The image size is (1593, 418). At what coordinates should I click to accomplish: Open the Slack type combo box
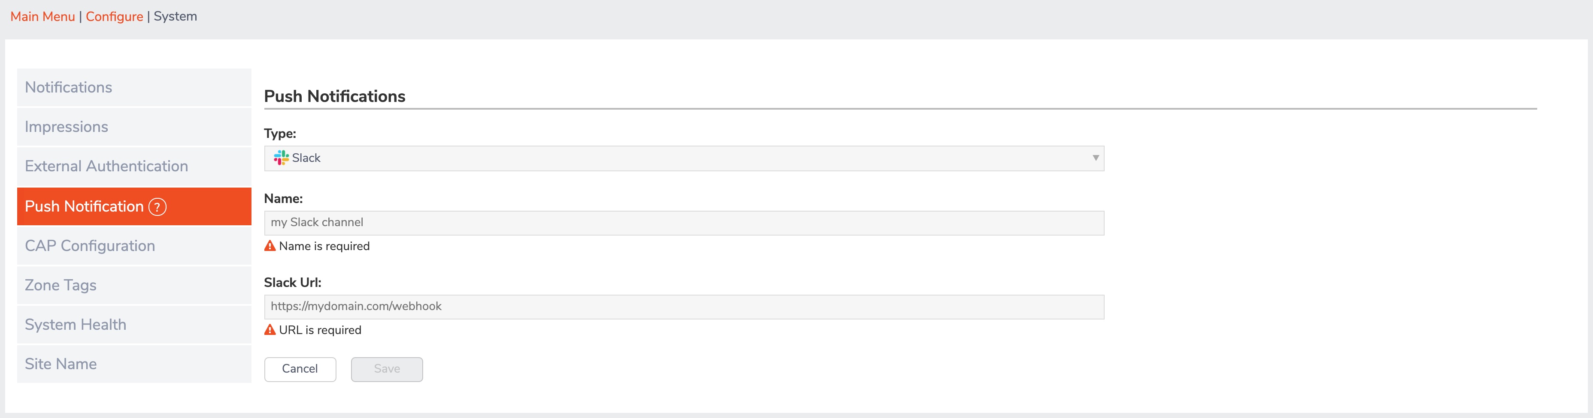point(683,158)
